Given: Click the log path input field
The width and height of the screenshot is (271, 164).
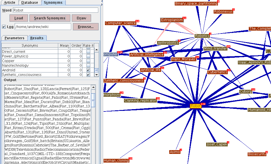Looking at the screenshot, I should [43, 27].
